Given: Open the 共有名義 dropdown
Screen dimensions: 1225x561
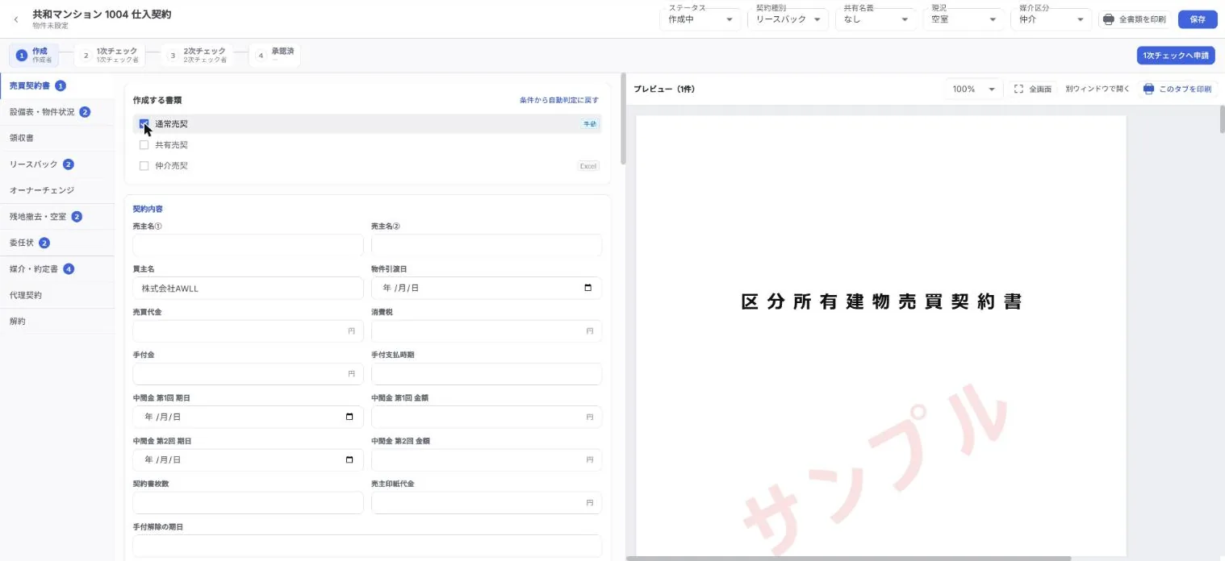Looking at the screenshot, I should (876, 19).
